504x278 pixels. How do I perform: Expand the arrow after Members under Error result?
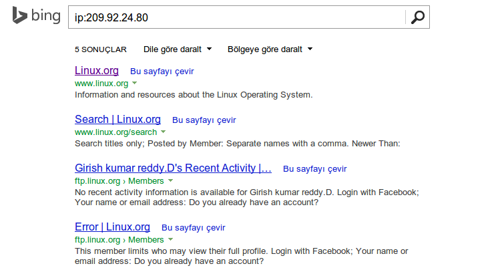tap(171, 239)
